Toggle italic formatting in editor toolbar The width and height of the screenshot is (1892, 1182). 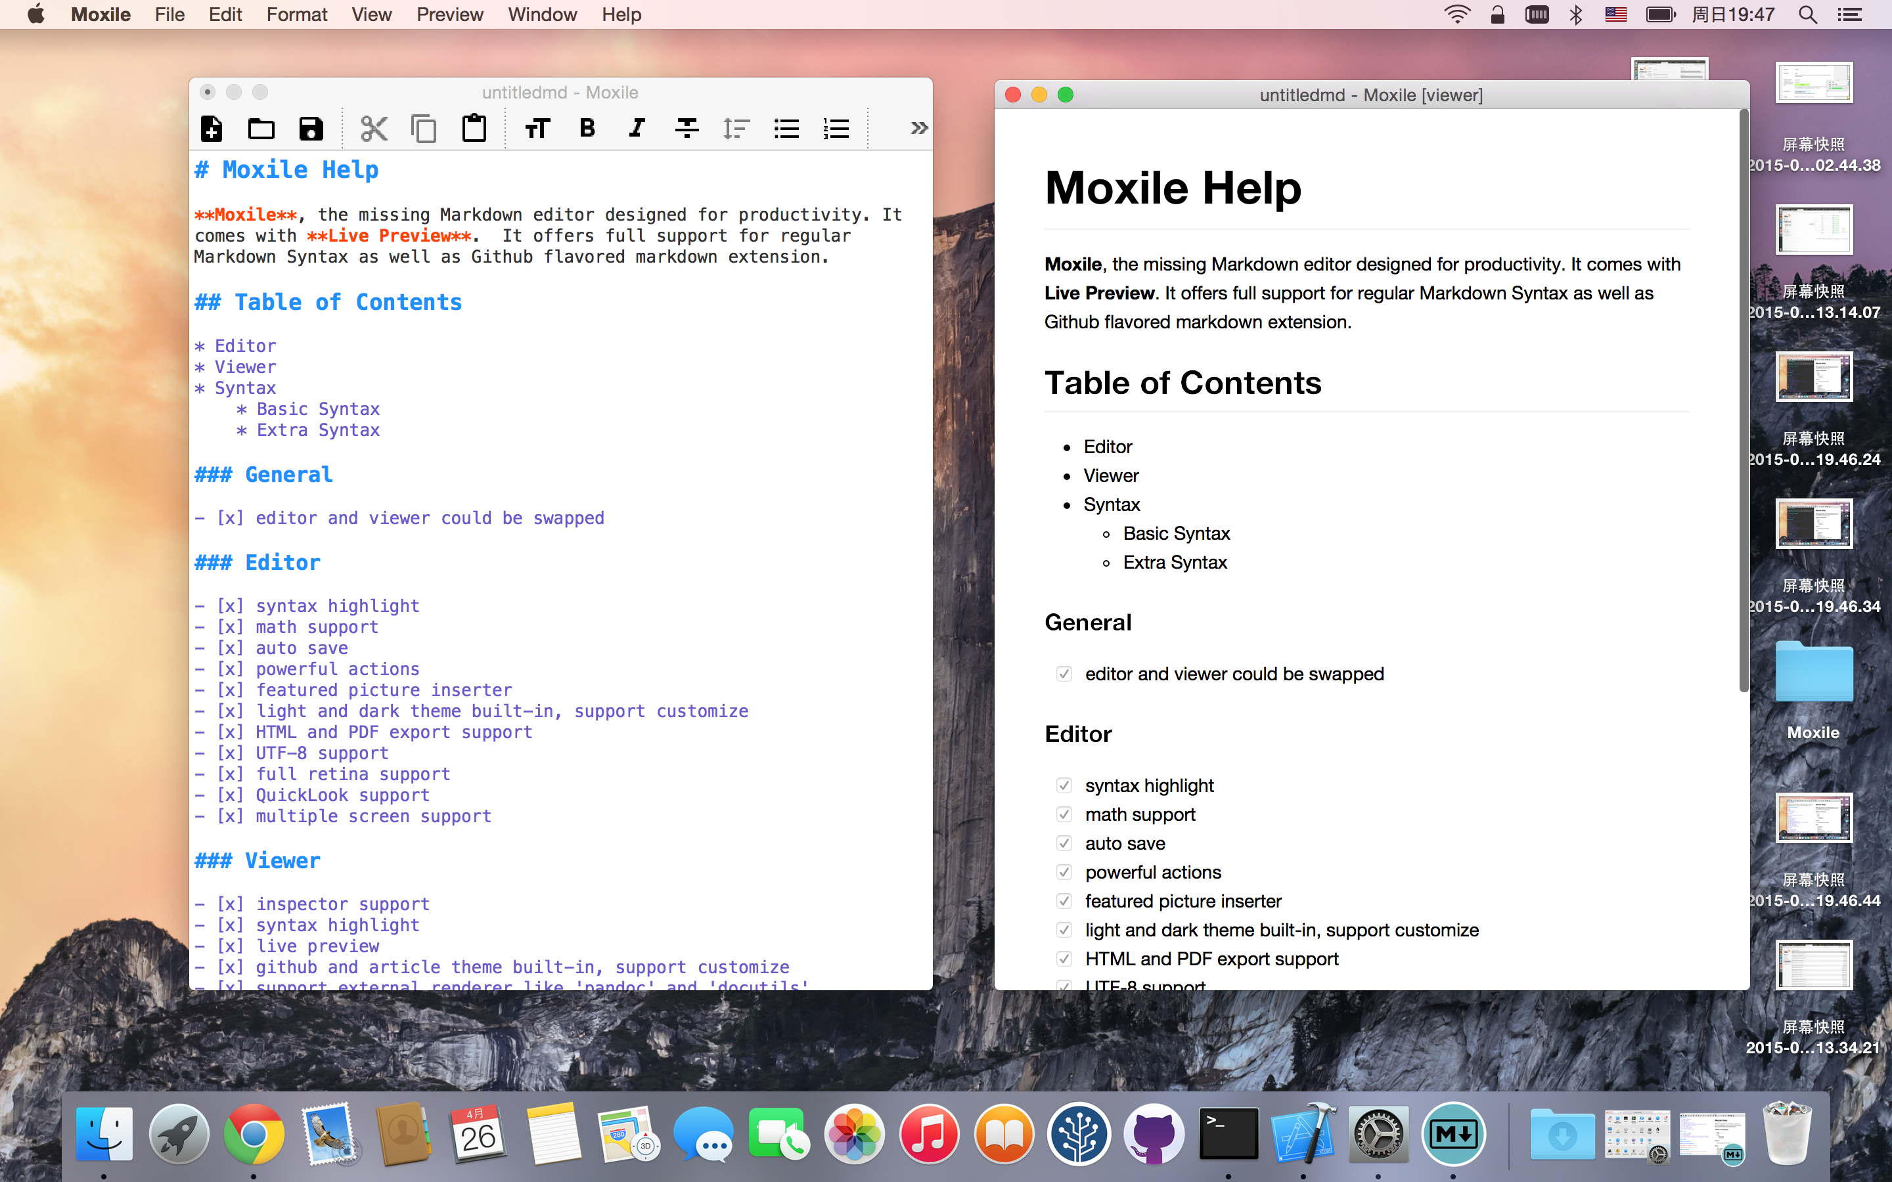pyautogui.click(x=637, y=128)
